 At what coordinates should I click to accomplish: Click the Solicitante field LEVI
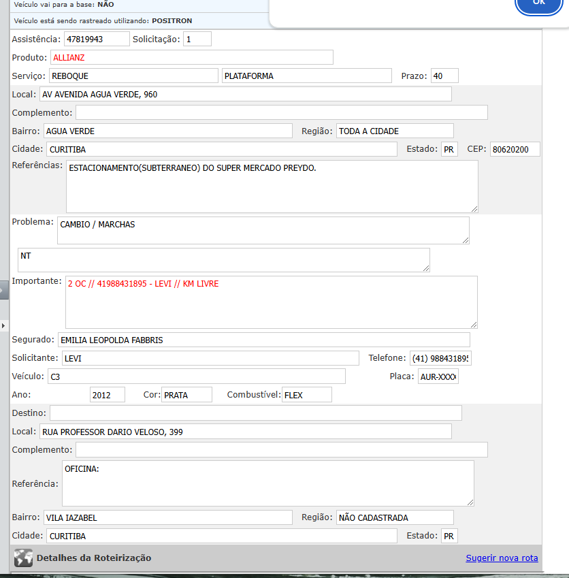(210, 358)
